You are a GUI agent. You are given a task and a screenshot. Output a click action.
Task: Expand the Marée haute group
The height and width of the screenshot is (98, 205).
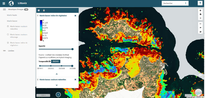coord(12,15)
